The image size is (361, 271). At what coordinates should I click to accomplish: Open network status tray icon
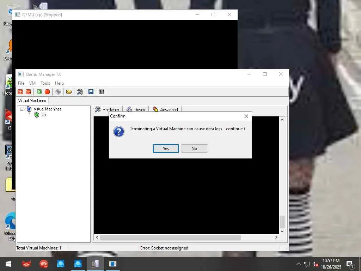tap(307, 264)
